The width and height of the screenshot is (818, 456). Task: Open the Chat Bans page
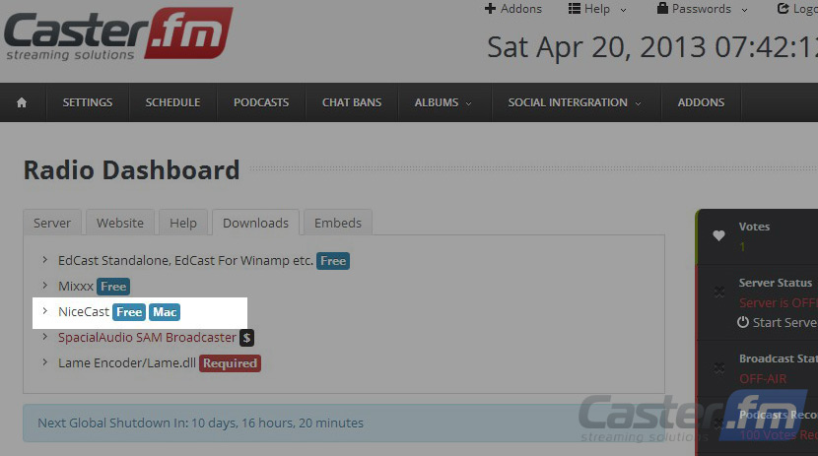click(352, 102)
